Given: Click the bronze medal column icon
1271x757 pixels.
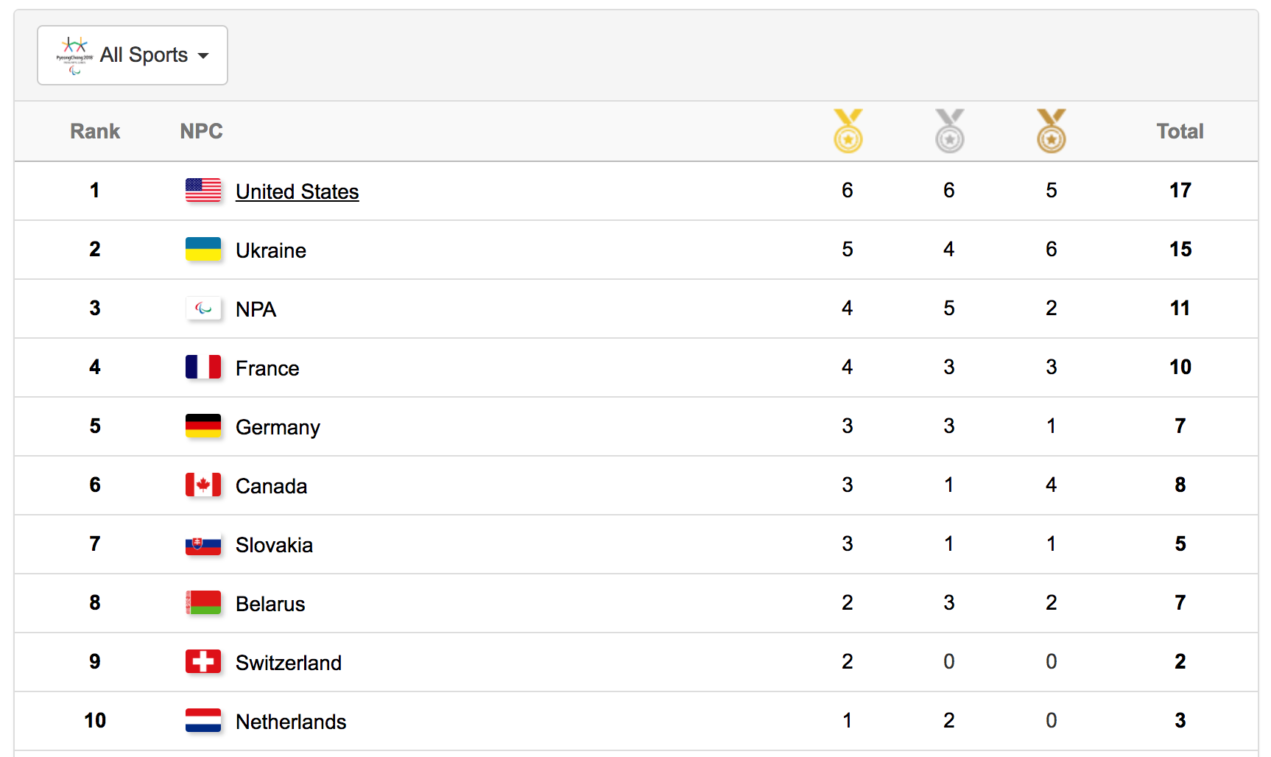Looking at the screenshot, I should pyautogui.click(x=1051, y=131).
